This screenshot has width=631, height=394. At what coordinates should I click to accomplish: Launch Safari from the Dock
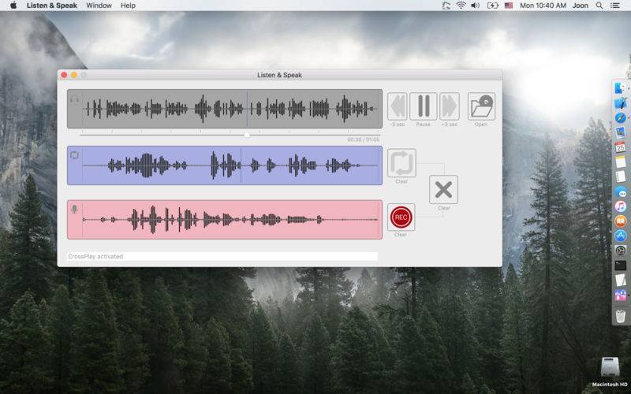tap(621, 117)
